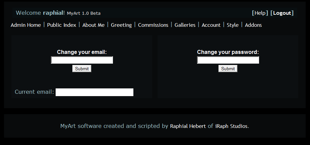Open the Commissions page
Screen dimensions: 310x145
tap(153, 25)
